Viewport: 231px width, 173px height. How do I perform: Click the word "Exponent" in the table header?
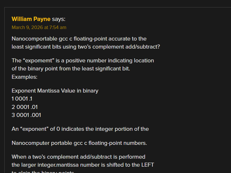click(24, 91)
